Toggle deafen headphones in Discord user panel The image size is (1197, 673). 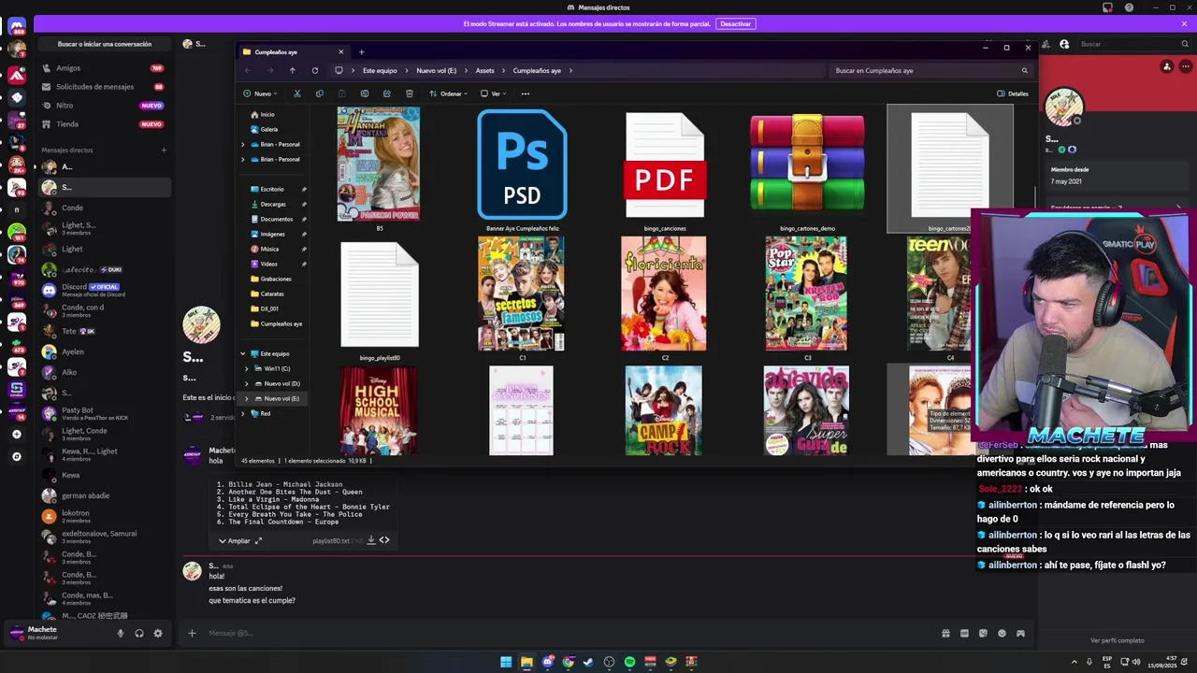coord(138,633)
